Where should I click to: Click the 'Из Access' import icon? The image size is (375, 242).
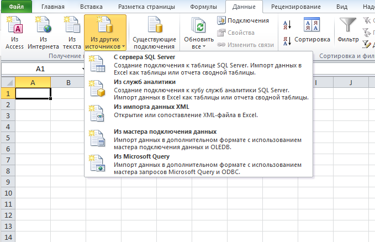pos(14,32)
